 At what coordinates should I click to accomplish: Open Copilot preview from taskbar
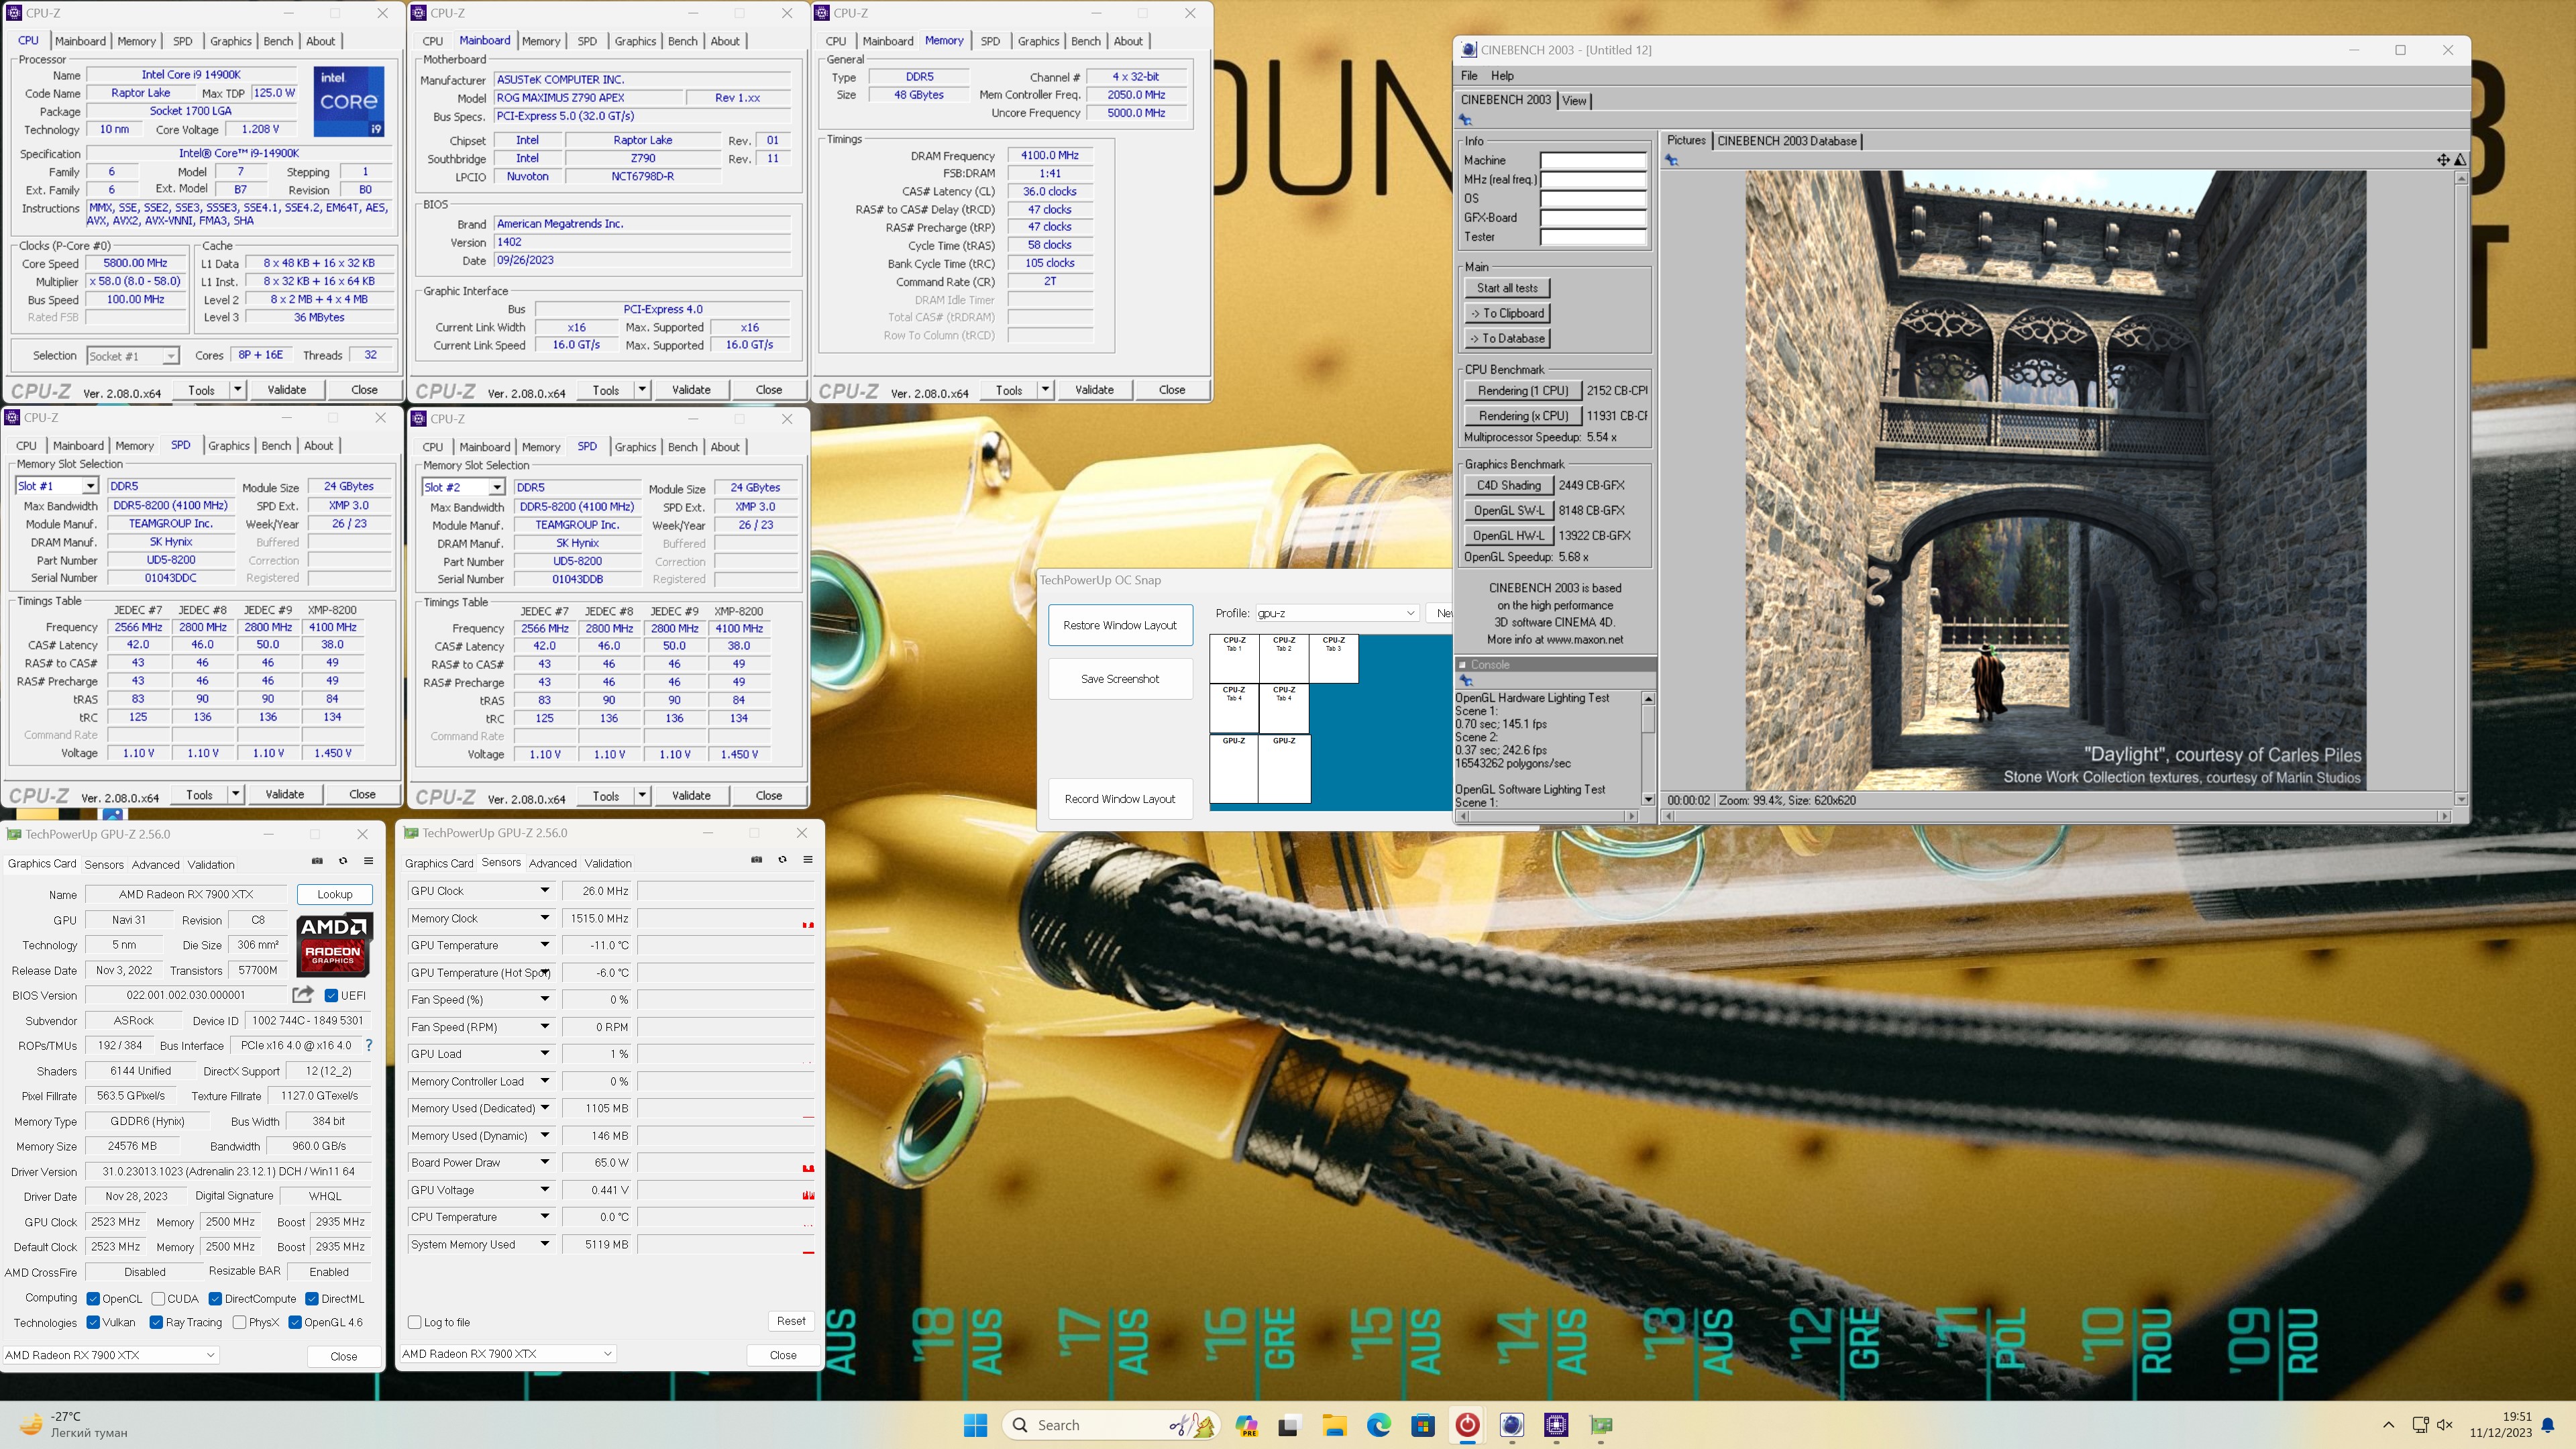coord(1246,1425)
